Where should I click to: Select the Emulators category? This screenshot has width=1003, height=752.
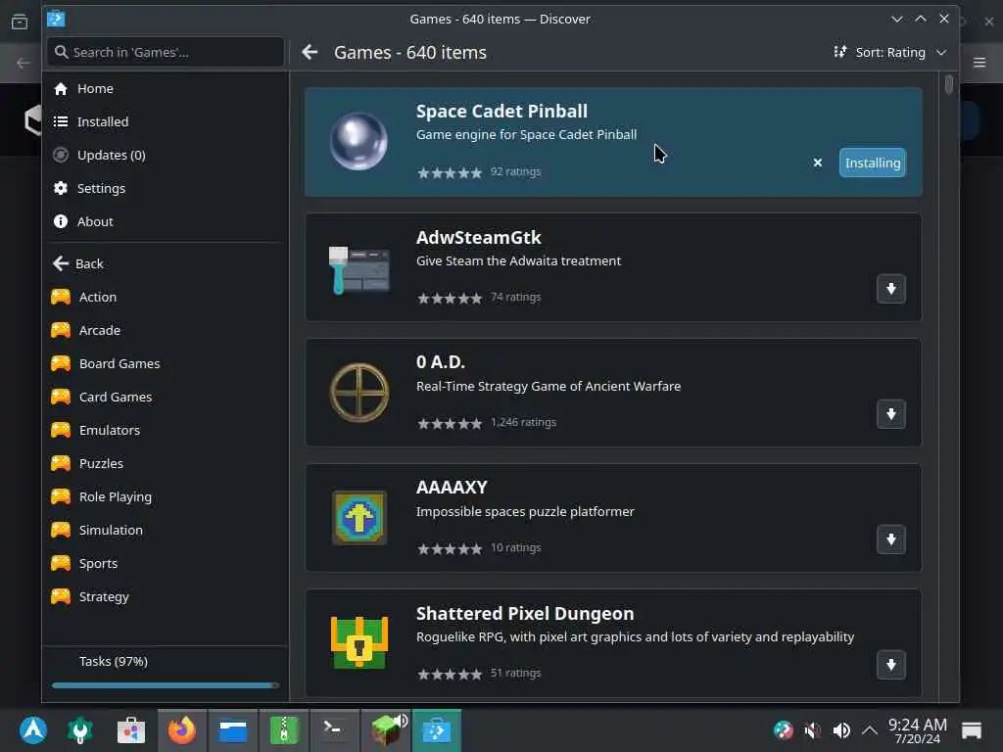click(x=165, y=431)
